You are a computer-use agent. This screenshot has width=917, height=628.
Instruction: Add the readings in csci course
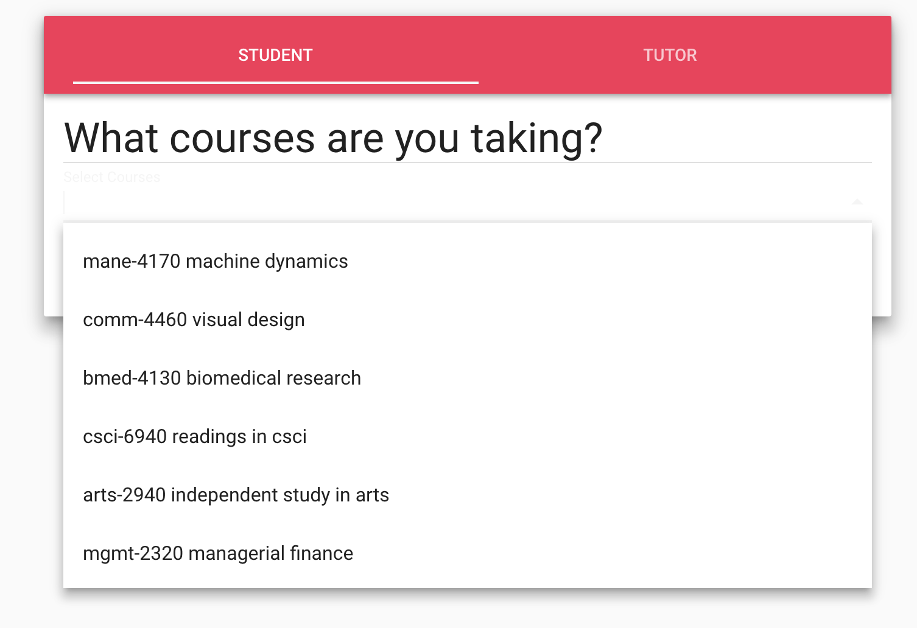click(194, 436)
